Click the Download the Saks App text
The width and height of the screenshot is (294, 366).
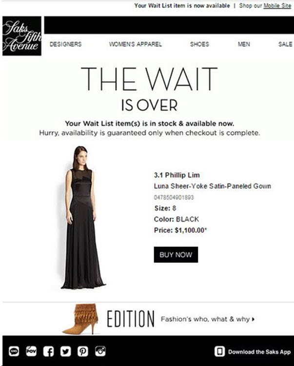pos(259,352)
